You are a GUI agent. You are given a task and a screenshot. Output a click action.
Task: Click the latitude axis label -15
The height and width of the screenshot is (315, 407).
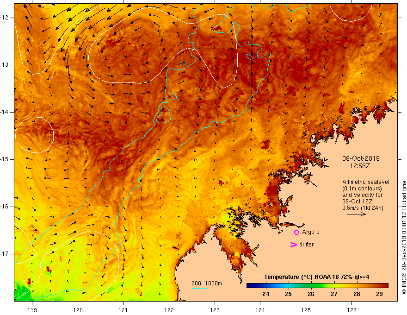click(x=5, y=159)
